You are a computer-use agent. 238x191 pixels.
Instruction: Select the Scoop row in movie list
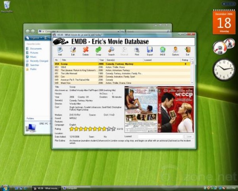coord(122,64)
